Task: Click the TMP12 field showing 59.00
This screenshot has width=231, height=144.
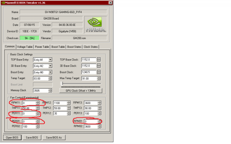Action: (x=60, y=108)
